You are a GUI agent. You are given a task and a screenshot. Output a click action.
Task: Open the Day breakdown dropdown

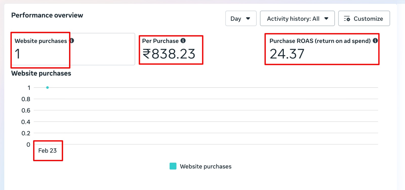click(x=241, y=18)
